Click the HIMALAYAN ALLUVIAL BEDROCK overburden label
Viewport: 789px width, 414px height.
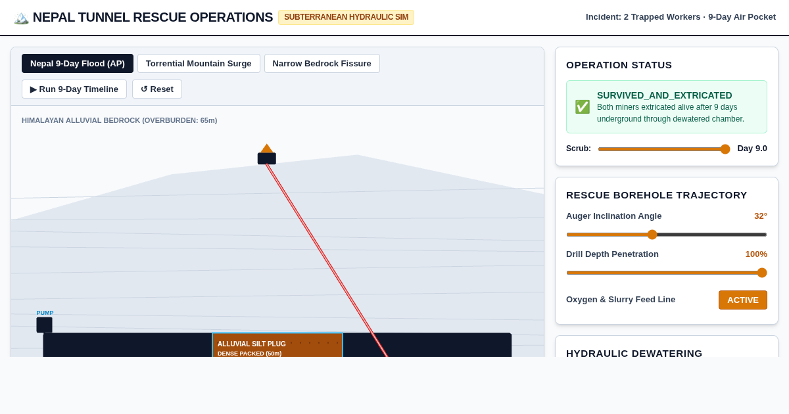tap(120, 120)
